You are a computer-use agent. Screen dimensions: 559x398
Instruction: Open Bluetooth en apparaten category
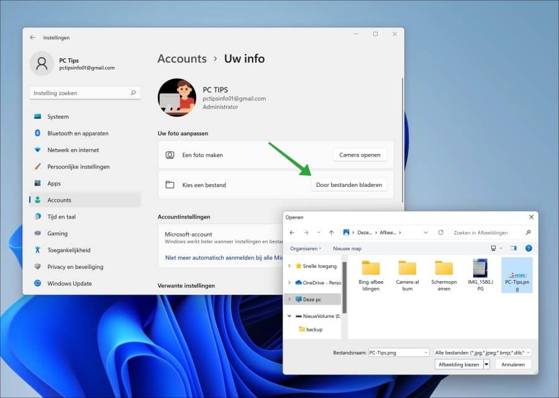(x=85, y=133)
